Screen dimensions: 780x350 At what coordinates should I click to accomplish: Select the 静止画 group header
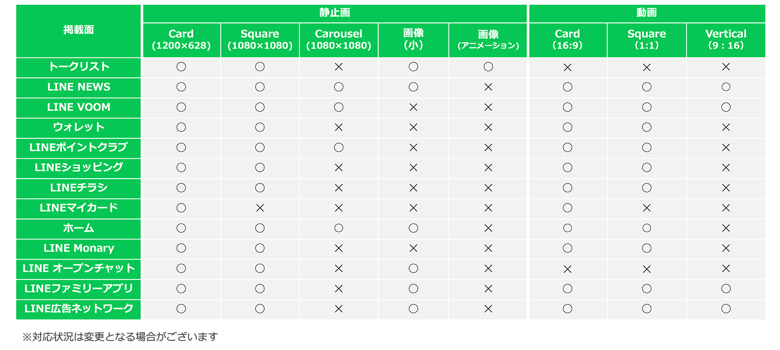point(334,13)
